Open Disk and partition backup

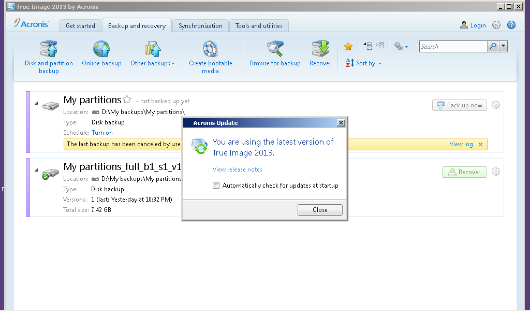pos(49,57)
